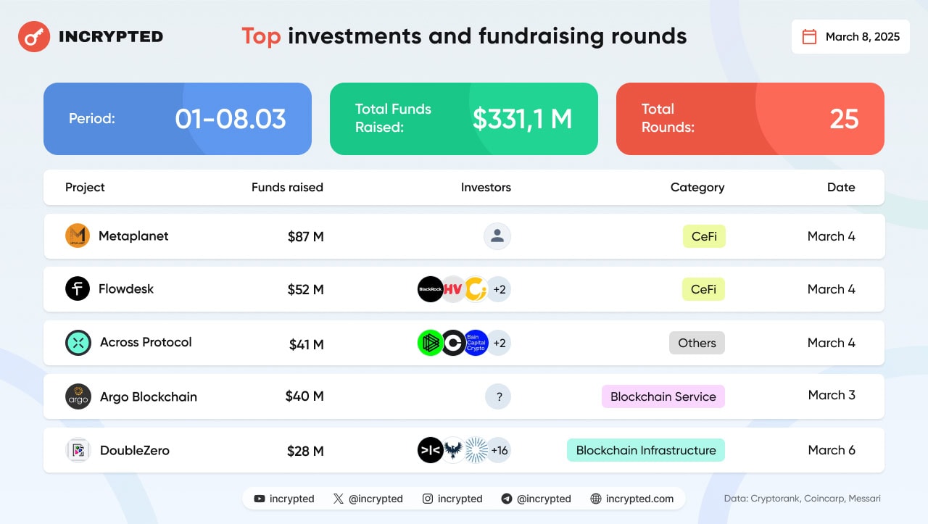
Task: Click the Bain Capital Crypto investor icon
Action: tap(476, 343)
